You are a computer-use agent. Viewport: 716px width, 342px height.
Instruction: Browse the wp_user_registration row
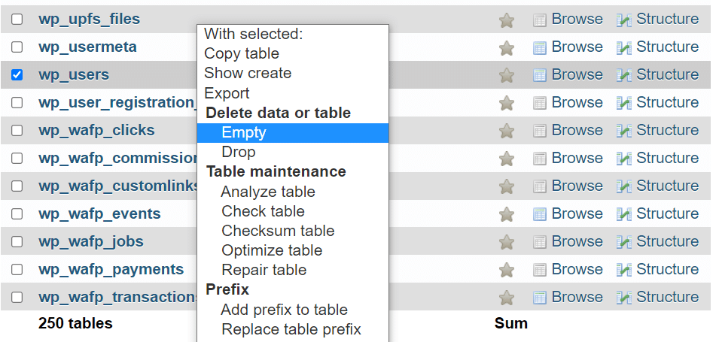point(577,103)
